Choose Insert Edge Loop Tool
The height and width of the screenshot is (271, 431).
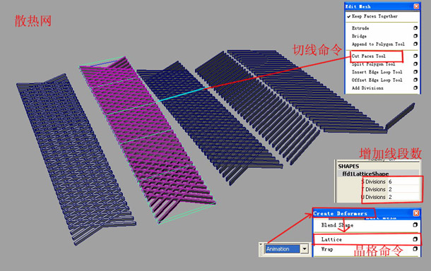pos(377,72)
